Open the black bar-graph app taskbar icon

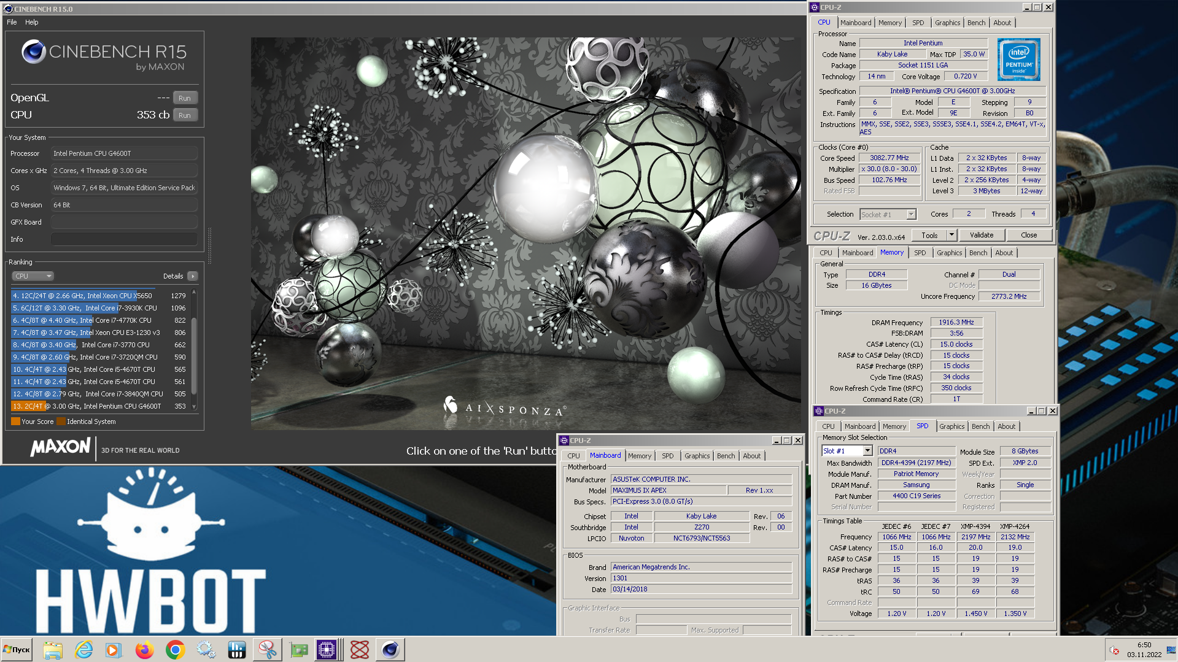coord(237,650)
